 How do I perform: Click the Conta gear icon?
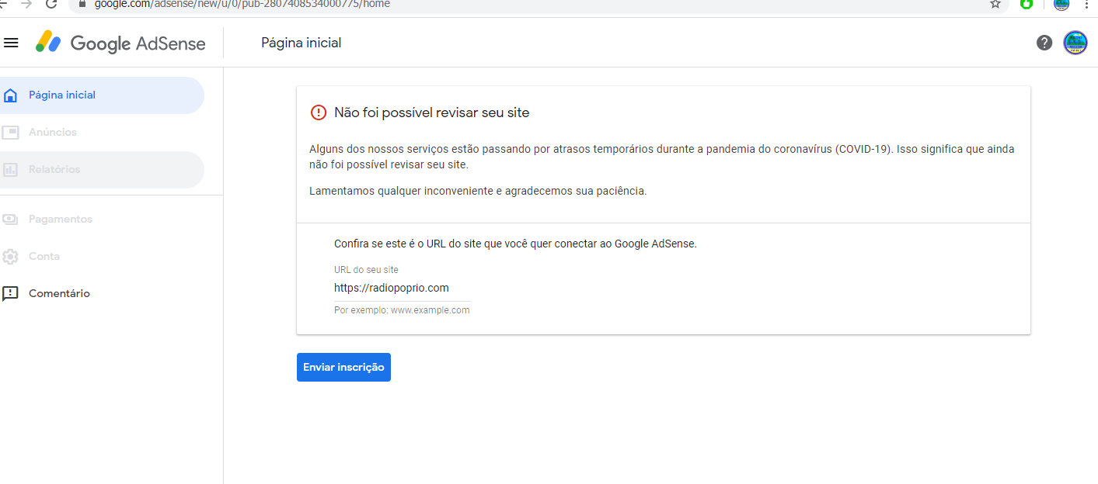[x=10, y=257]
